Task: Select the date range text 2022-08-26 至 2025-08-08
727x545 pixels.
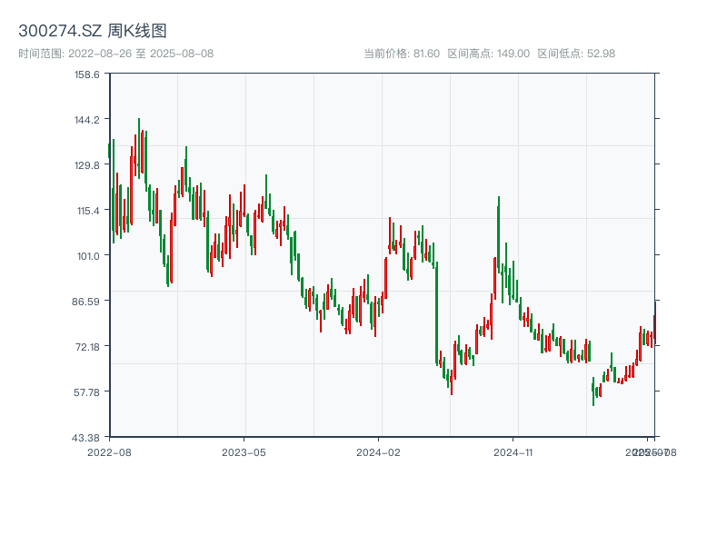Action: click(x=141, y=54)
